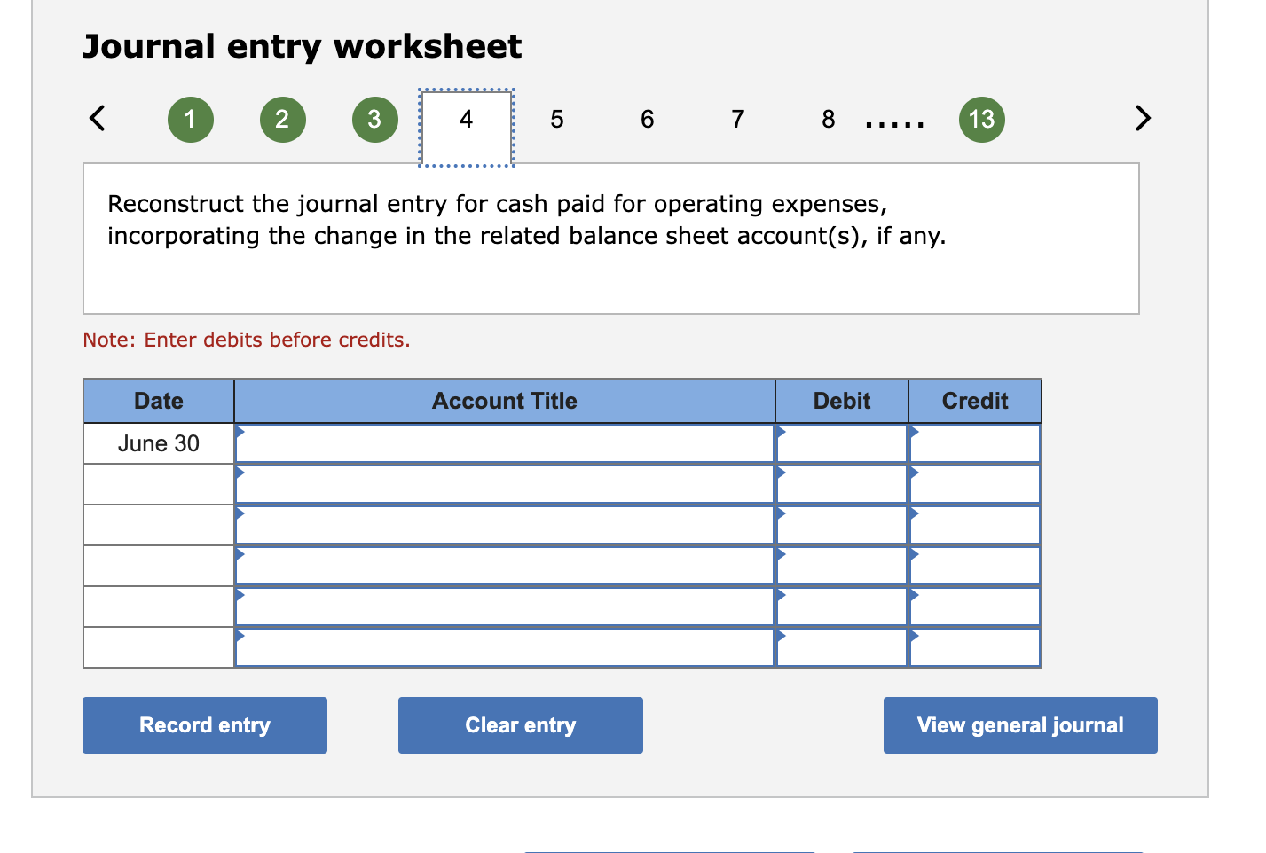The image size is (1266, 853).
Task: Click the 'Note: Enter debits before credits.' text
Action: click(247, 340)
